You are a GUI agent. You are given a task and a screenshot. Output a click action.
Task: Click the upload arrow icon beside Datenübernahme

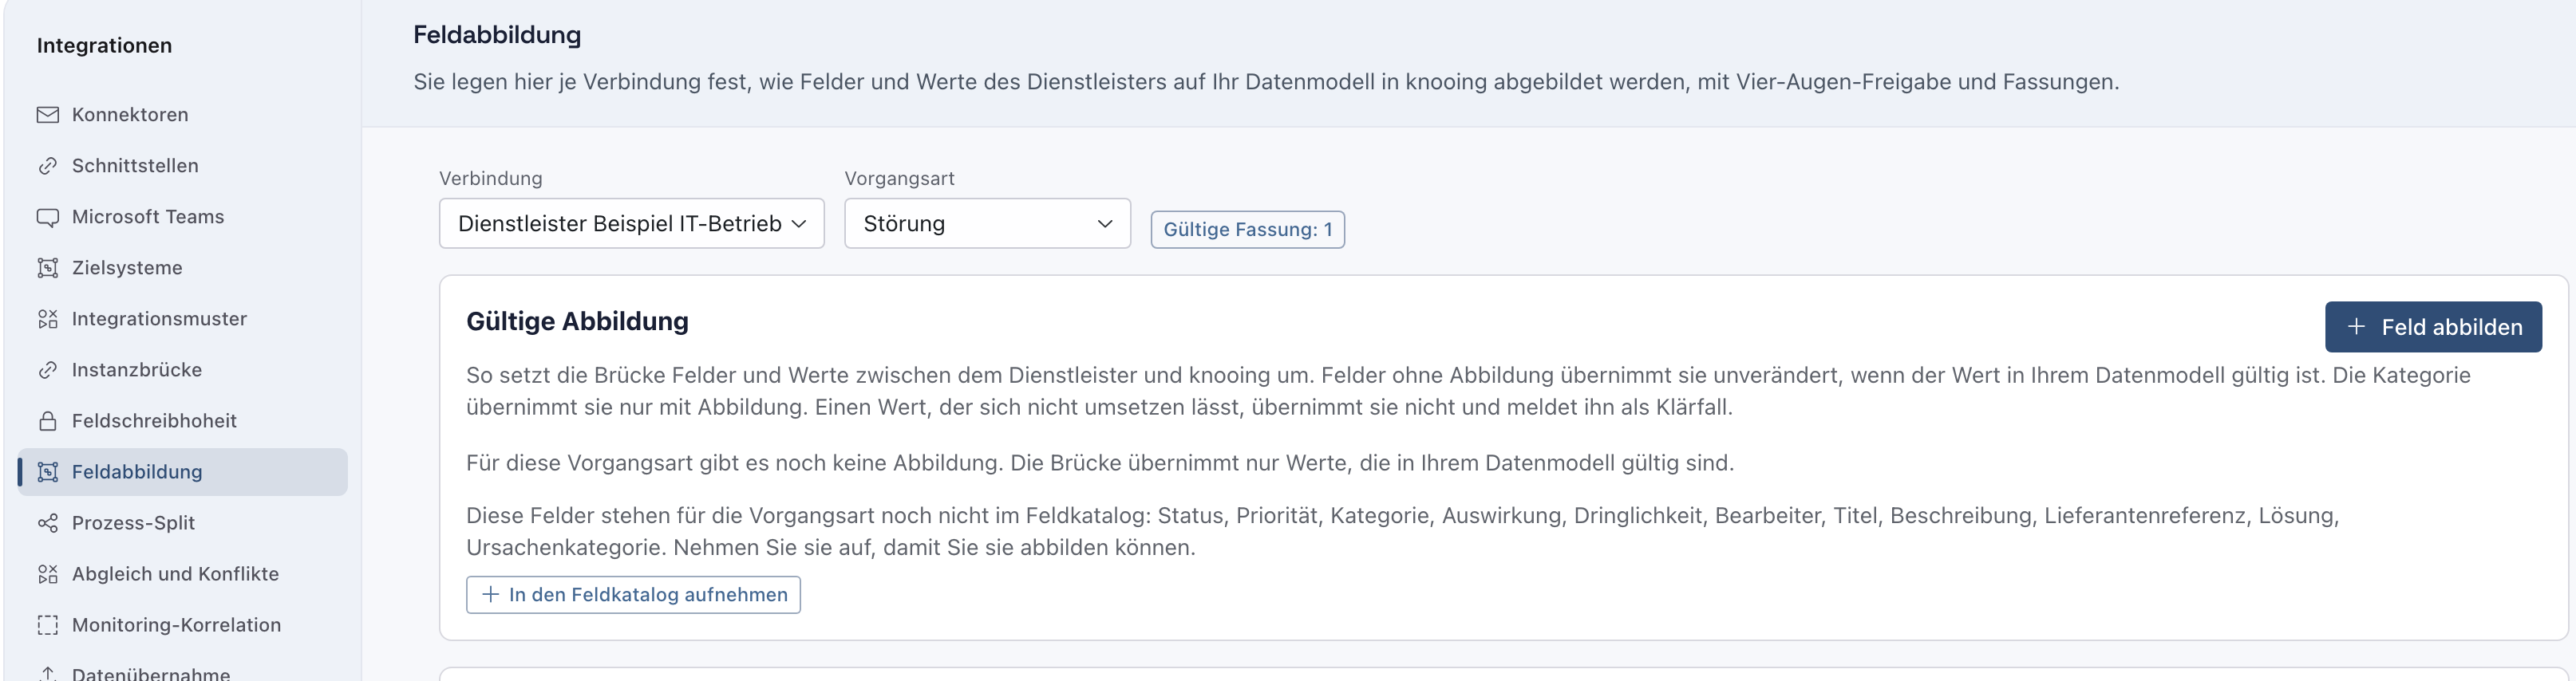47,674
